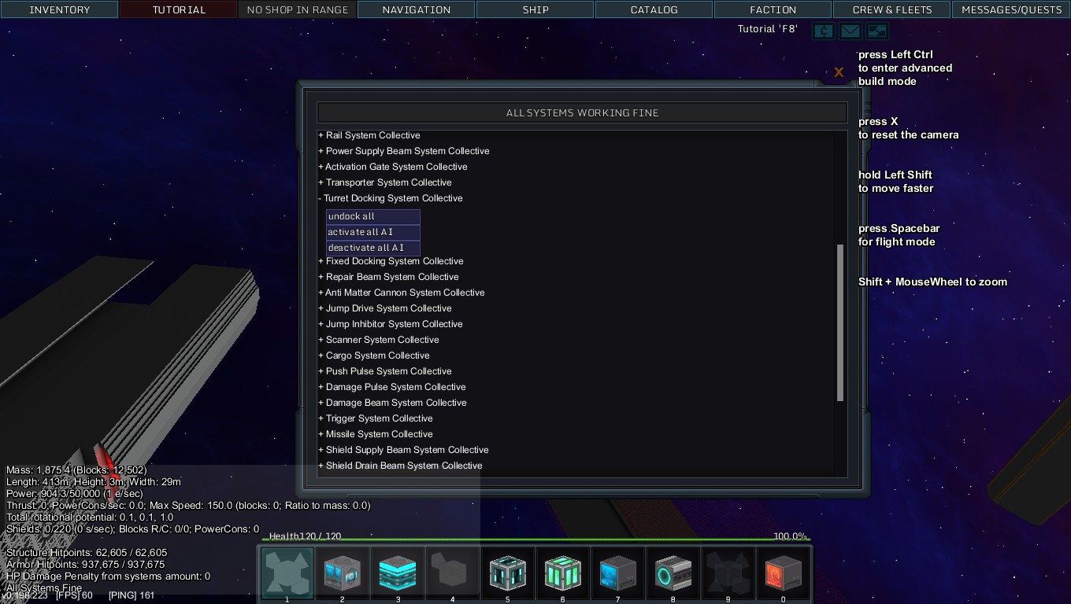Click deactivate all AI button
The image size is (1071, 604).
(x=372, y=248)
